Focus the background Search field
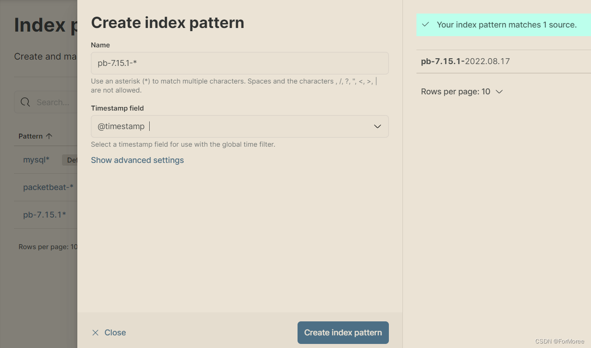This screenshot has width=591, height=348. coord(46,102)
